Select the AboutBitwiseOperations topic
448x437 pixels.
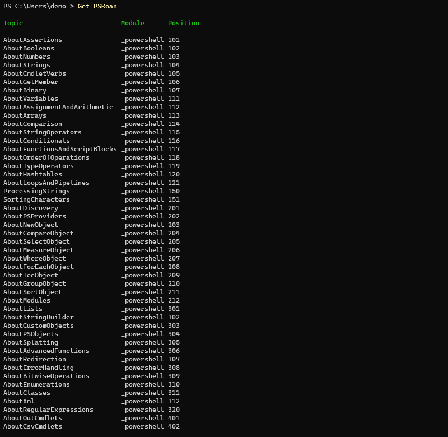[46, 376]
